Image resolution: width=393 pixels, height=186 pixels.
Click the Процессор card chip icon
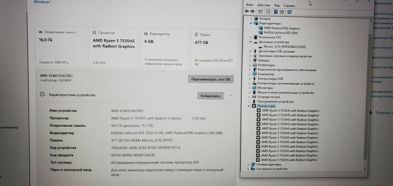click(x=94, y=33)
